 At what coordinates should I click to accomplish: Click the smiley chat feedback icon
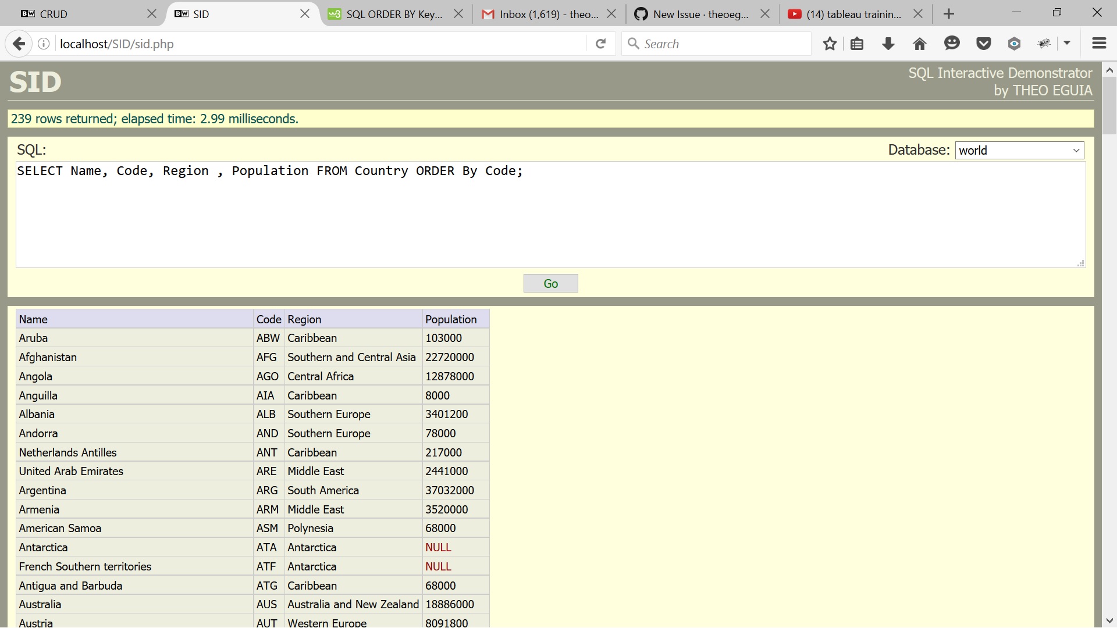pos(952,44)
